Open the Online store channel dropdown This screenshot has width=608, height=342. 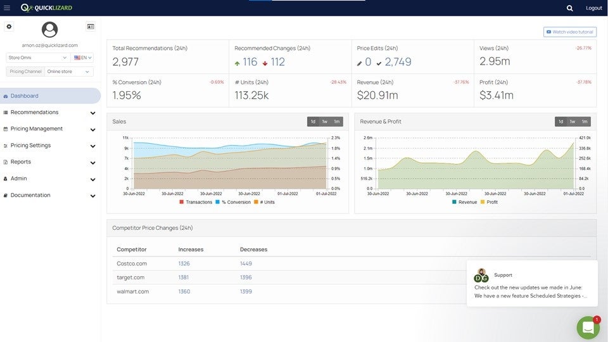[69, 72]
